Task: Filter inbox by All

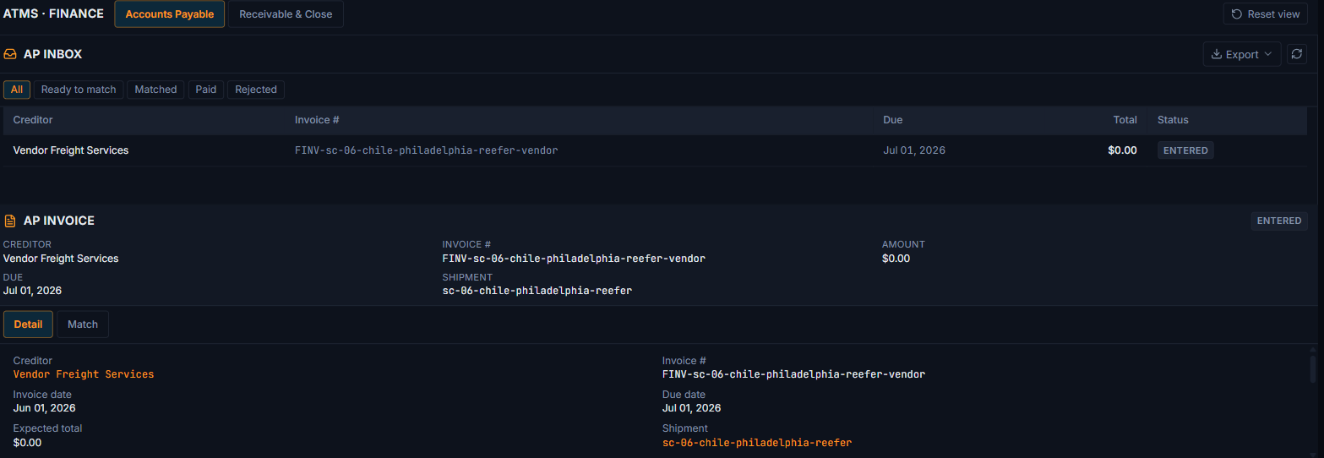Action: tap(17, 90)
